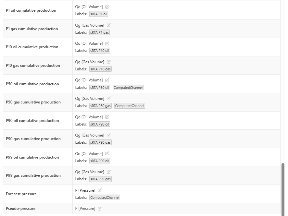Click ComputedChannel tag on P50 oil row
This screenshot has width=288, height=216.
[x=128, y=88]
